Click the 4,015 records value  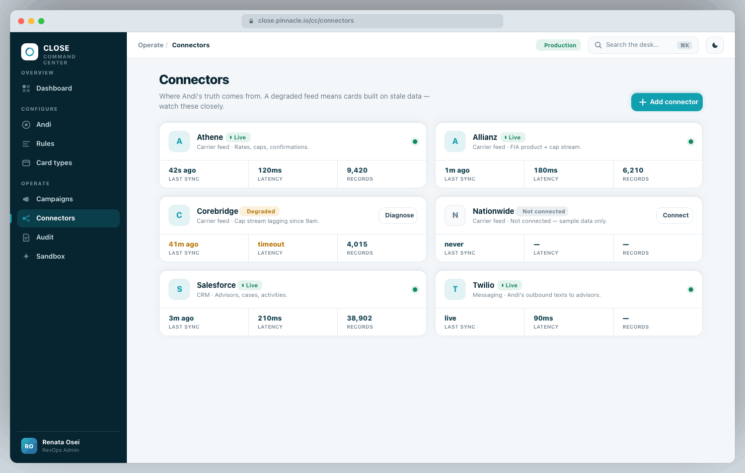click(357, 245)
